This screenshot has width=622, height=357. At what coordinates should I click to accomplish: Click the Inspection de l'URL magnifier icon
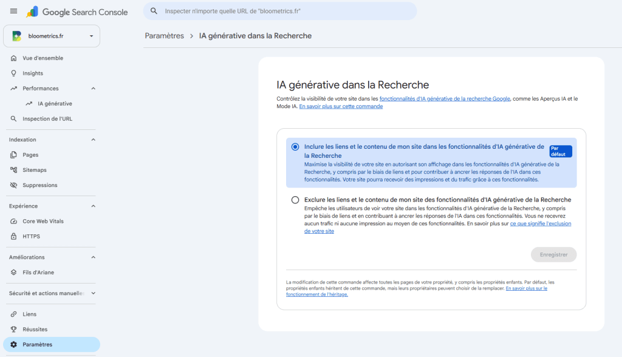pos(13,118)
